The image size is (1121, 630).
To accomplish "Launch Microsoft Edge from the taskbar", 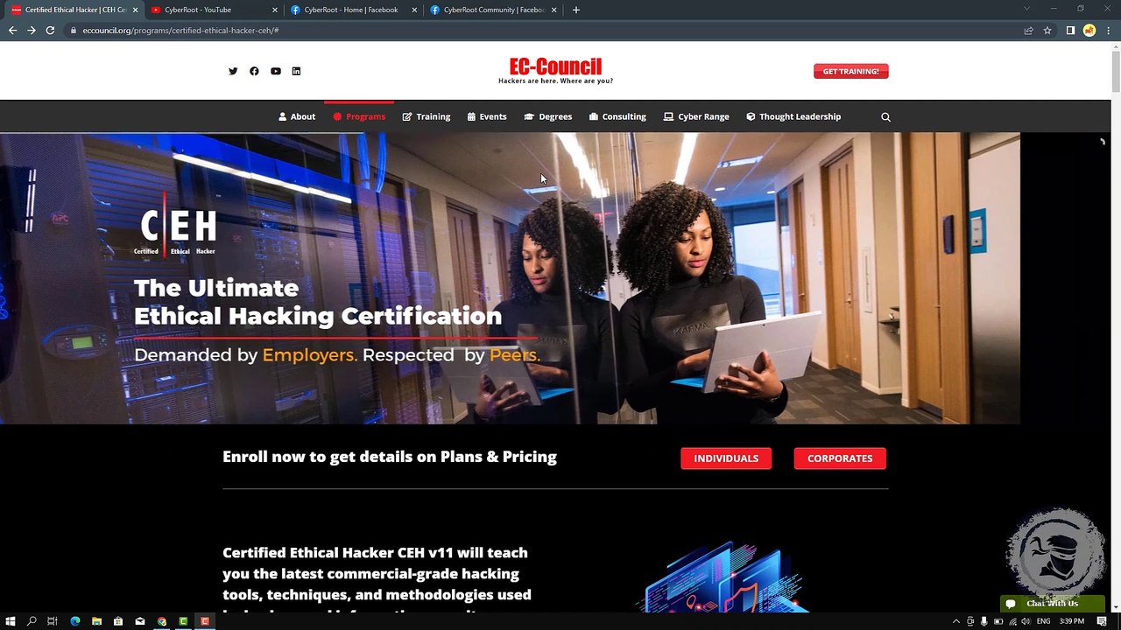I will click(x=74, y=621).
